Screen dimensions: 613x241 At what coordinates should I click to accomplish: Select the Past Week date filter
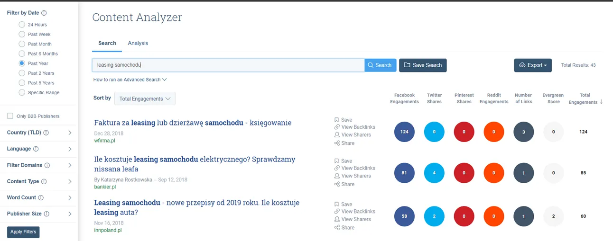(22, 34)
